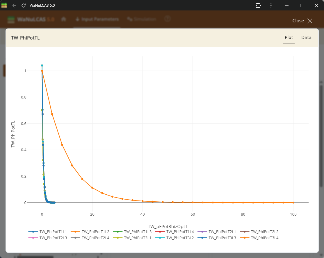Select the Plot tab
This screenshot has height=258, width=324.
pyautogui.click(x=289, y=37)
